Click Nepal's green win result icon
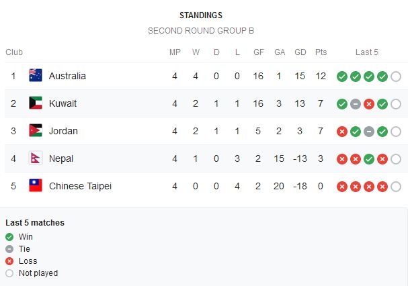Viewport: 408px width, 286px height. (x=369, y=159)
